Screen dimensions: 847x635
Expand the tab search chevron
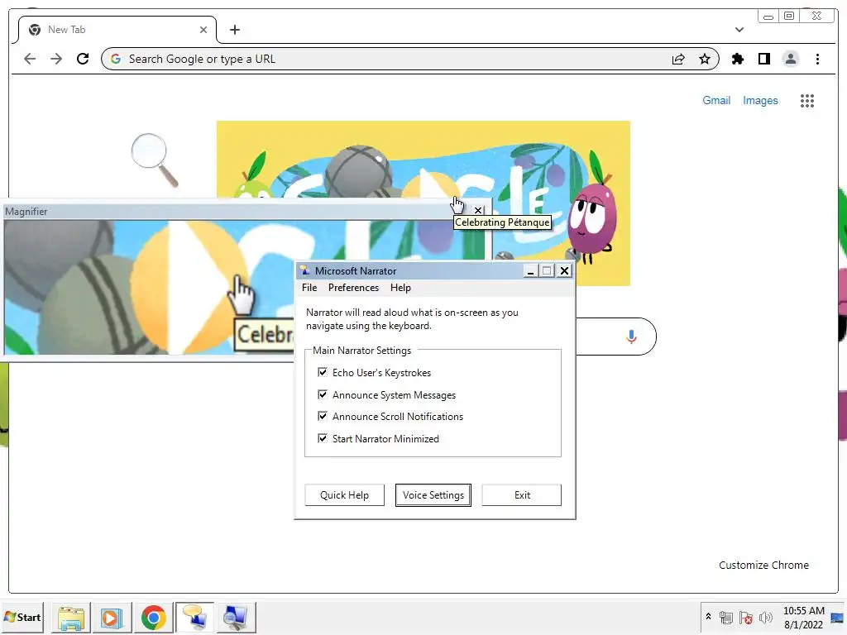(x=739, y=30)
